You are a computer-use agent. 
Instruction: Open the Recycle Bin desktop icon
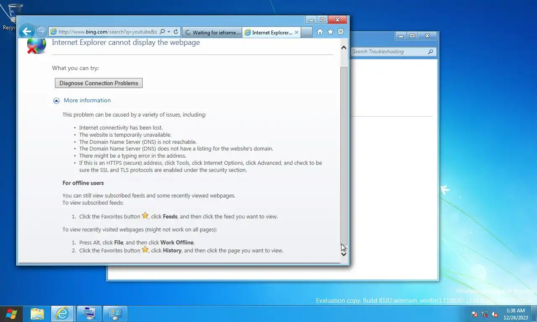pos(14,17)
